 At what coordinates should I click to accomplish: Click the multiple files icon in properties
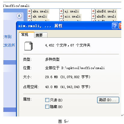[x=29, y=46]
